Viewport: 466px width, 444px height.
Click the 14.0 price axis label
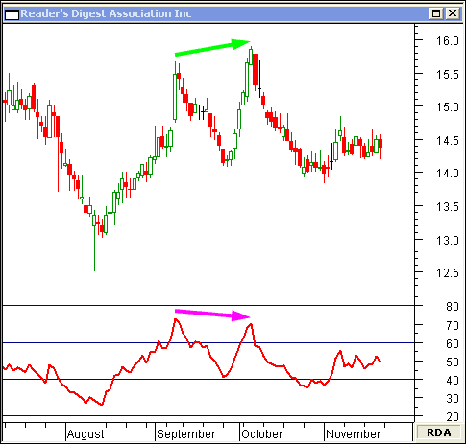[448, 174]
